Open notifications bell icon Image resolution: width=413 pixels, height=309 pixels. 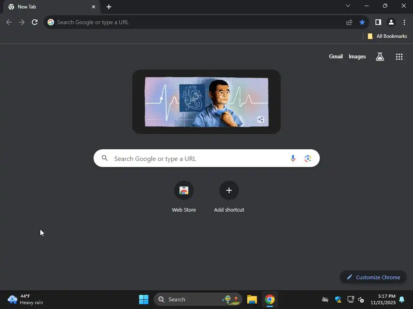point(402,299)
